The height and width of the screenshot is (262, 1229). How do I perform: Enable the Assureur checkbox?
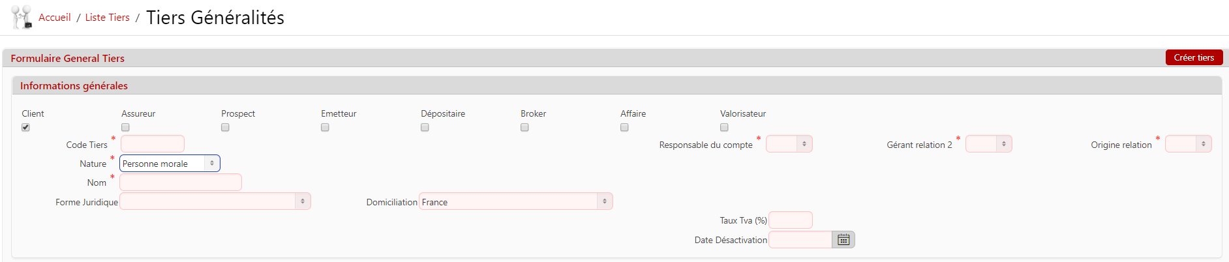125,127
